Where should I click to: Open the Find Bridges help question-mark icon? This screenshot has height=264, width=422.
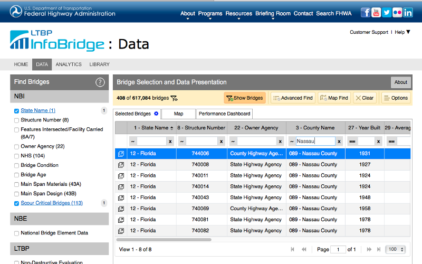(100, 82)
